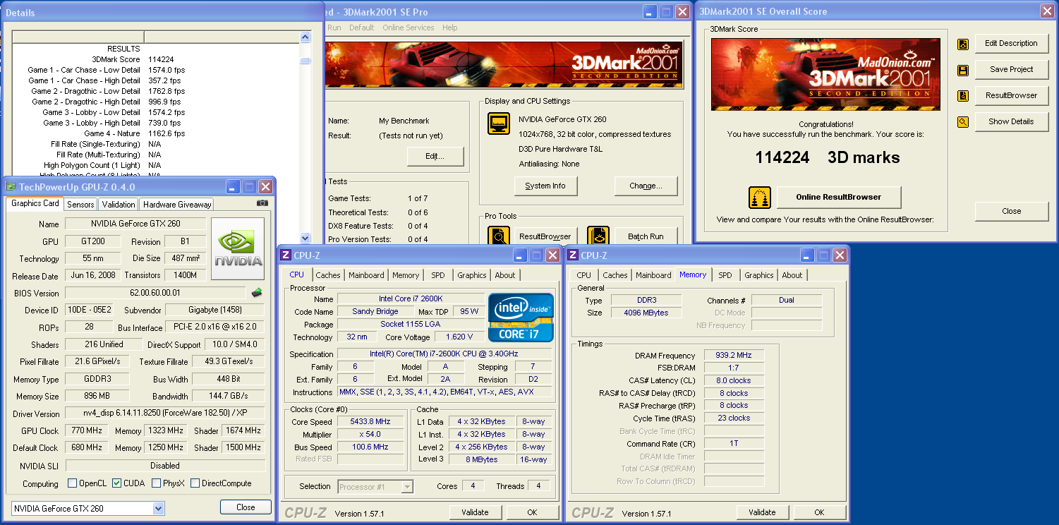The width and height of the screenshot is (1059, 525).
Task: Open SPD tab in the right CPU-Z window
Action: click(725, 275)
